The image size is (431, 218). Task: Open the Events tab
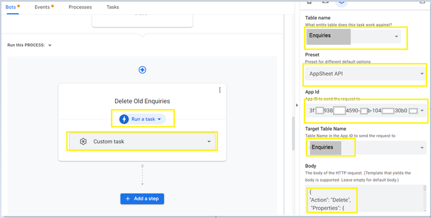tap(42, 7)
